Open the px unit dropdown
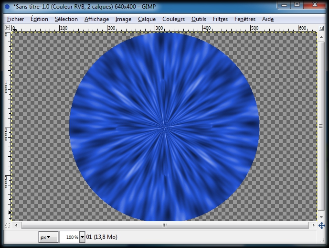The image size is (329, 248). tap(48, 237)
